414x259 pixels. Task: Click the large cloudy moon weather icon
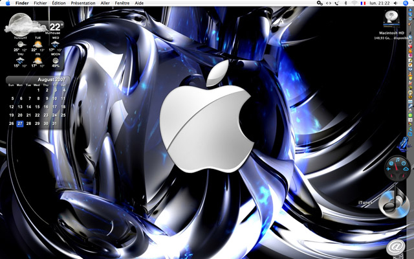(25, 25)
